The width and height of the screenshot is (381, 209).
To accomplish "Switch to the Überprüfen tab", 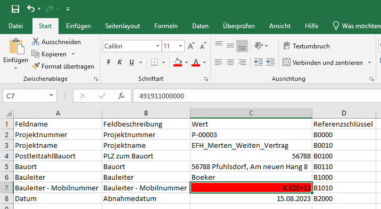I will pos(238,26).
